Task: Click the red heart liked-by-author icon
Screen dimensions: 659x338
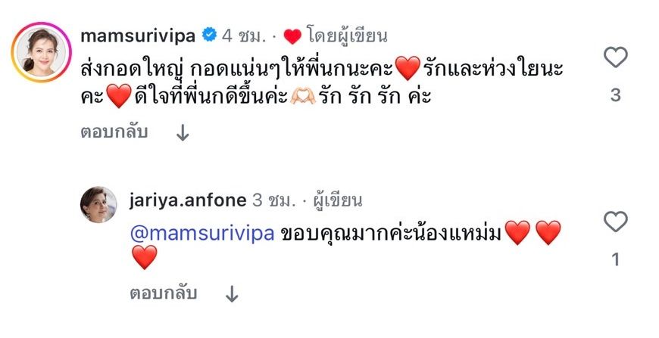Action: (x=292, y=36)
